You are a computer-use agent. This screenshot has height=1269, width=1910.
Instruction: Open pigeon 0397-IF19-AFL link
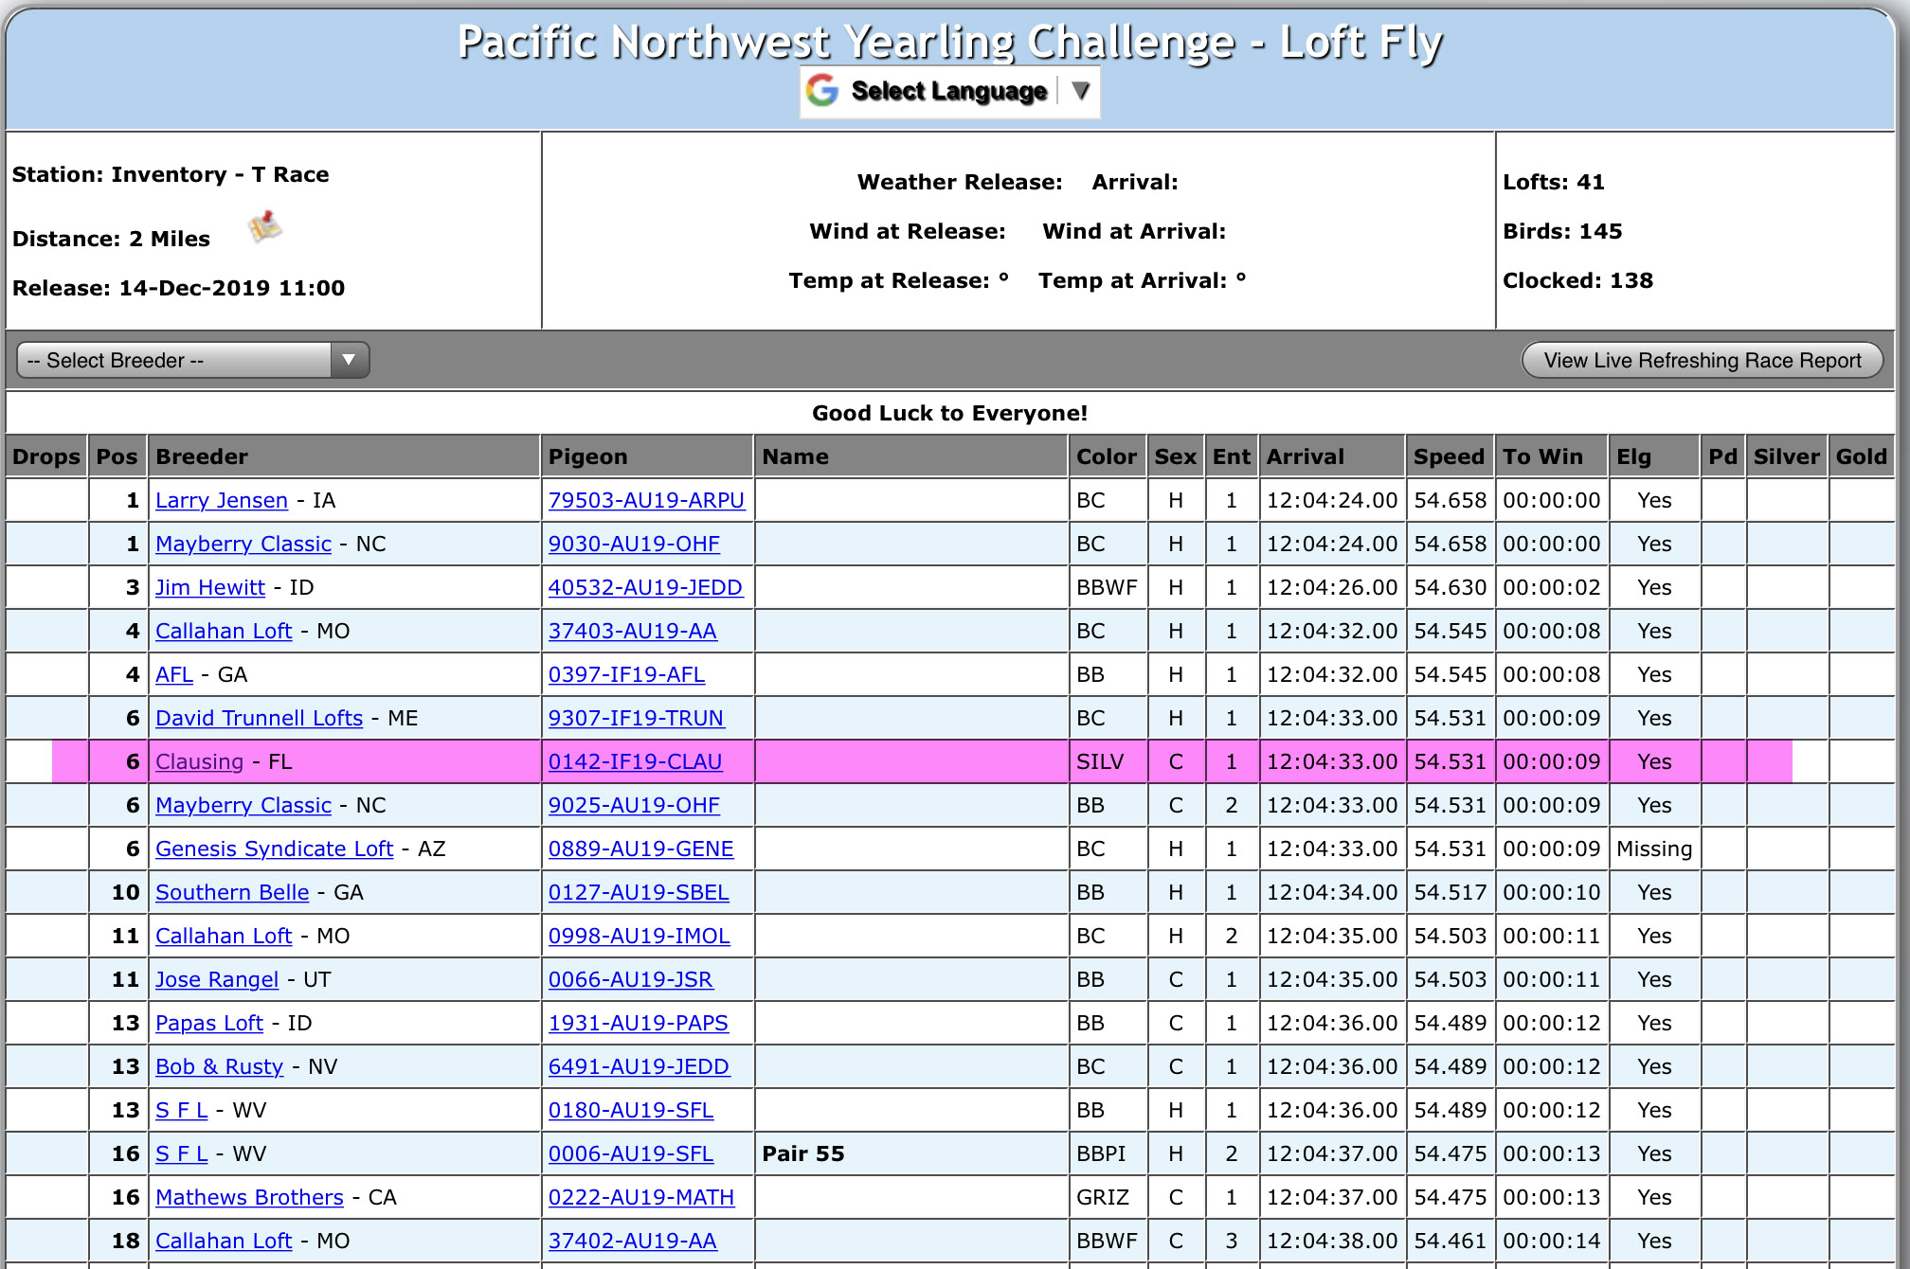(x=626, y=674)
